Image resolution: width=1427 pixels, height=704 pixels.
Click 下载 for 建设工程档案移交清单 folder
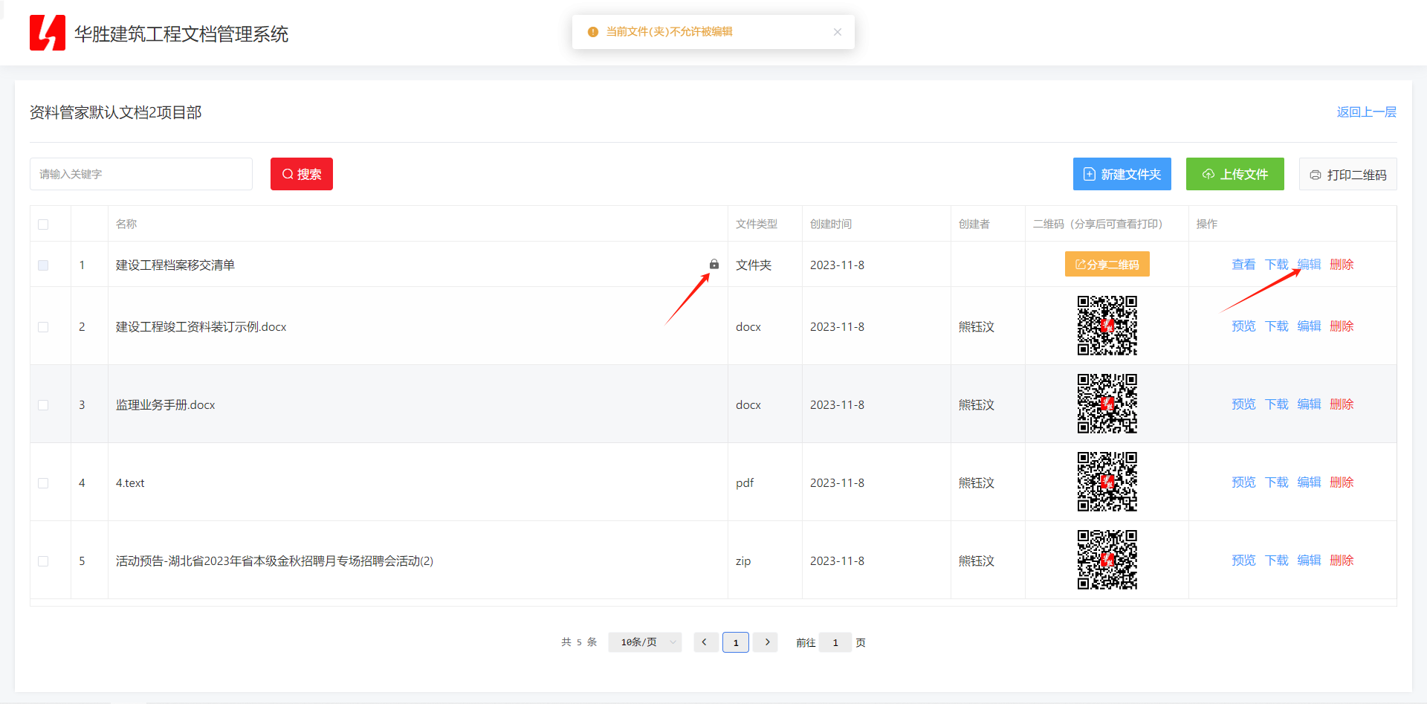point(1277,265)
